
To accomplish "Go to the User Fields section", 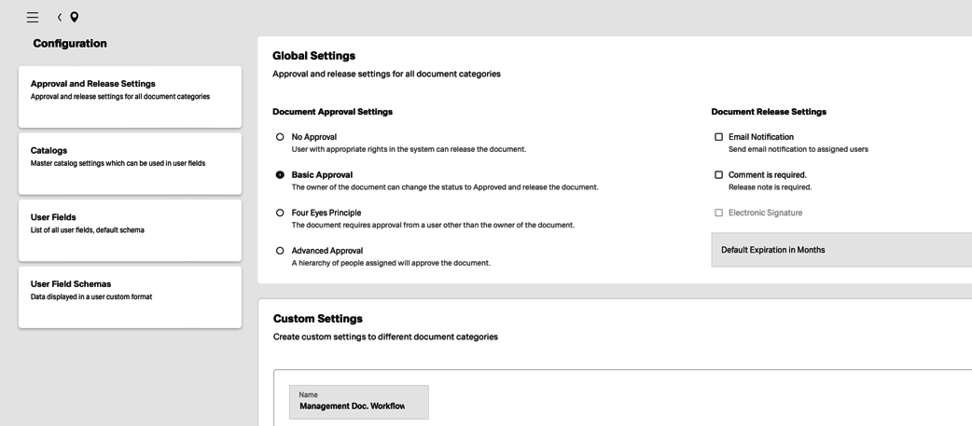I will pyautogui.click(x=130, y=229).
